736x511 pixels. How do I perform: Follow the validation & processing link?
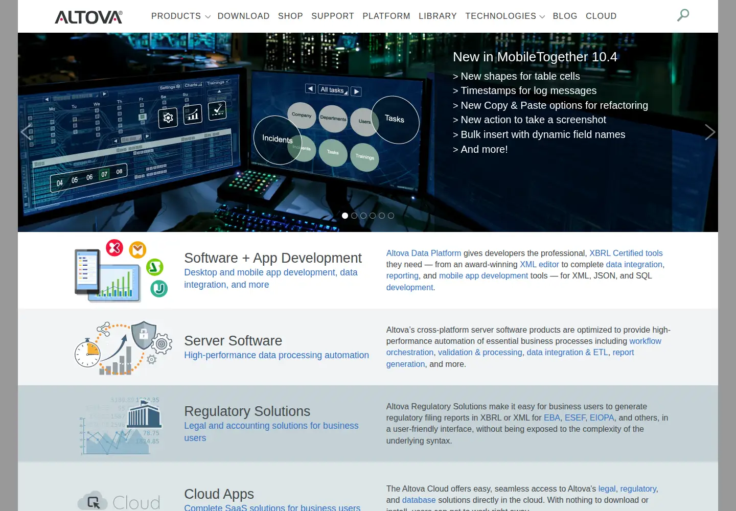[480, 352]
